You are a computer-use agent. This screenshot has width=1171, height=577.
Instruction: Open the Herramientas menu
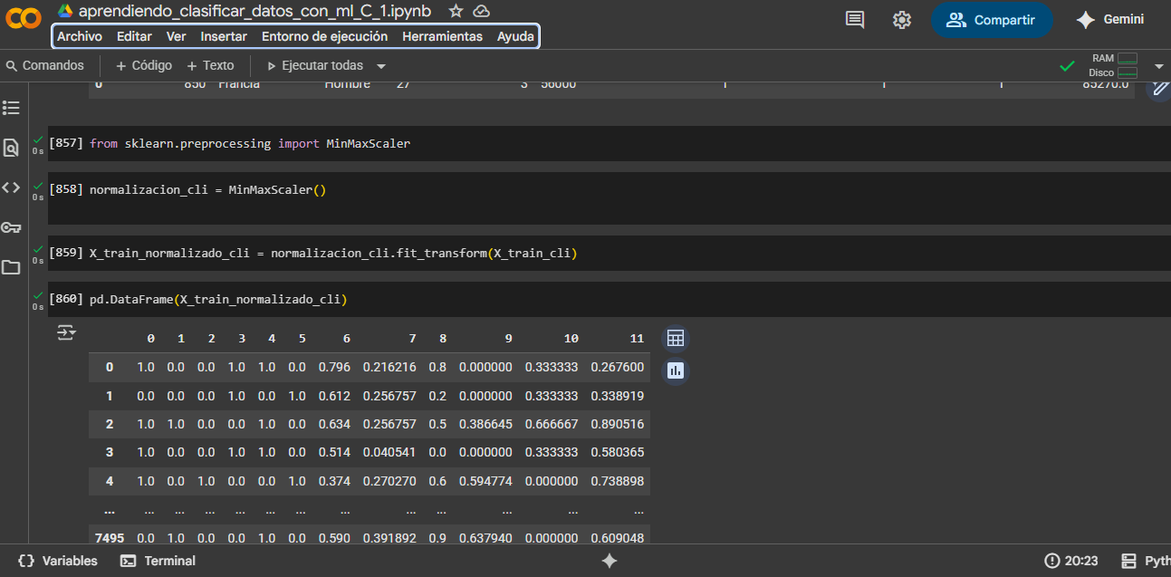[x=442, y=36]
